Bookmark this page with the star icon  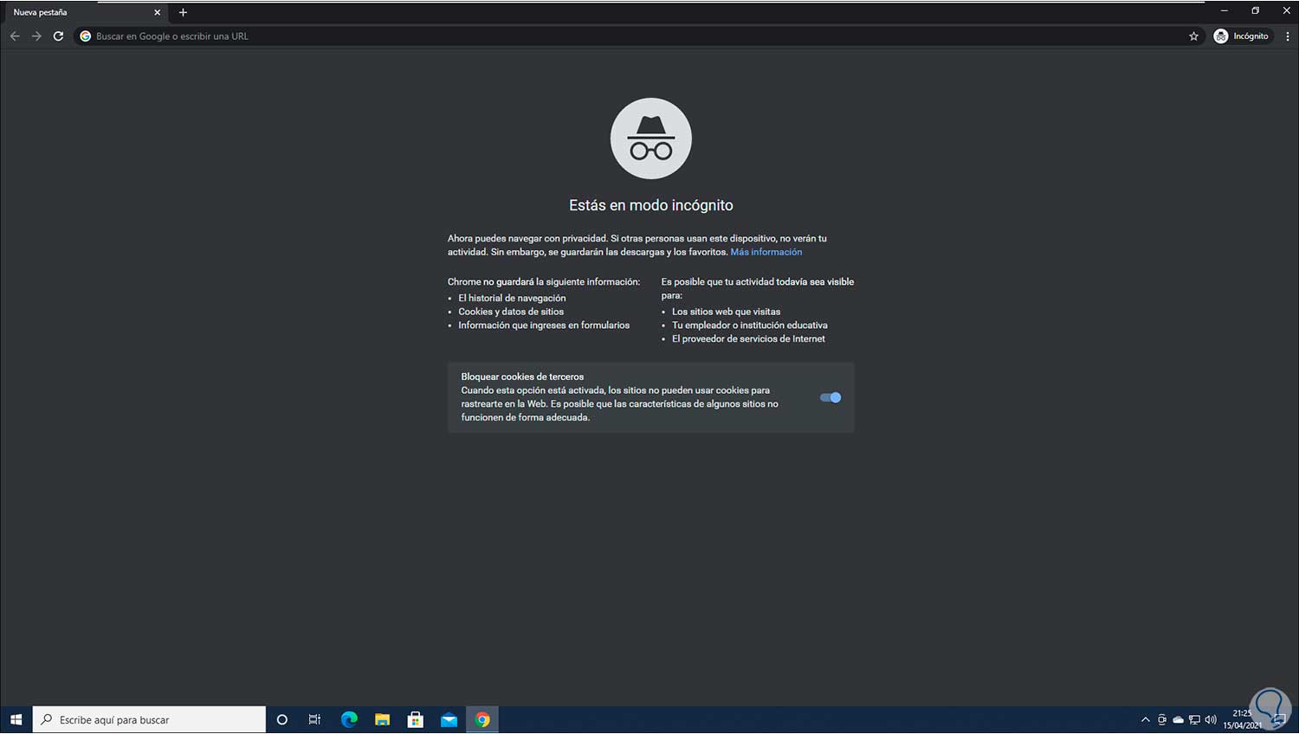point(1193,36)
